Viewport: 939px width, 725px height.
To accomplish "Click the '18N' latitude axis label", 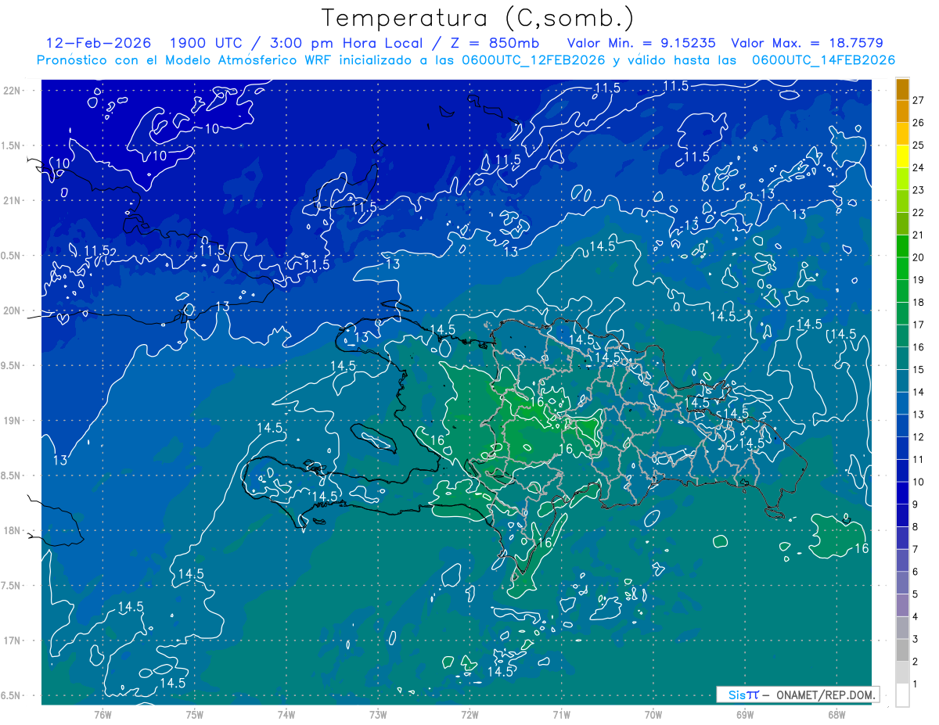I will pos(12,531).
